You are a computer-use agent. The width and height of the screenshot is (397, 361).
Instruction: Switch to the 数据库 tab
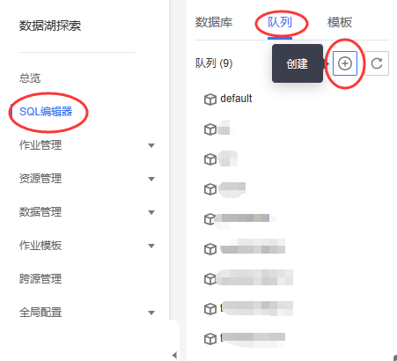click(214, 23)
